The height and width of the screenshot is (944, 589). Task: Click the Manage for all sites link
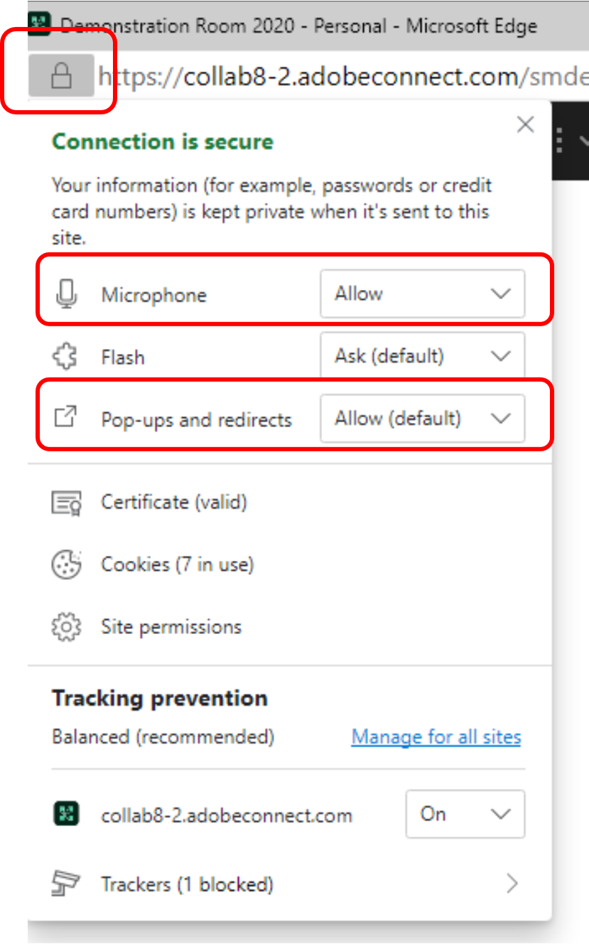point(436,737)
